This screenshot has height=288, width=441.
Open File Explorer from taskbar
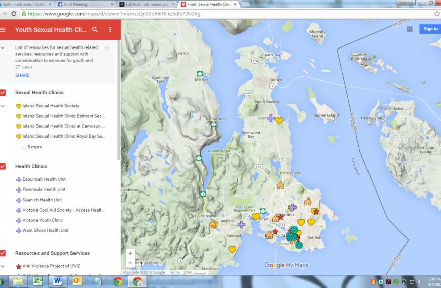tap(18, 281)
